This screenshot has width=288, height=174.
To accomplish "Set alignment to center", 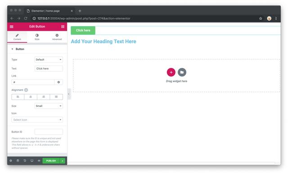I will pyautogui.click(x=31, y=97).
